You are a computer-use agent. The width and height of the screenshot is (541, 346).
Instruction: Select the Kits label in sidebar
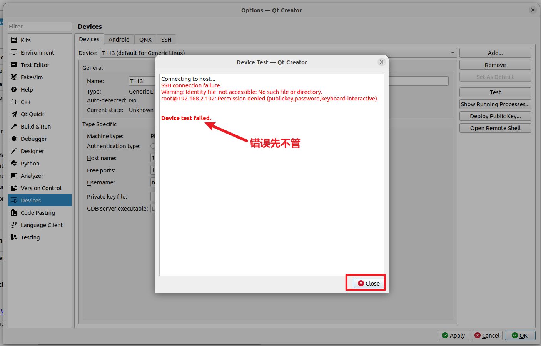coord(26,40)
